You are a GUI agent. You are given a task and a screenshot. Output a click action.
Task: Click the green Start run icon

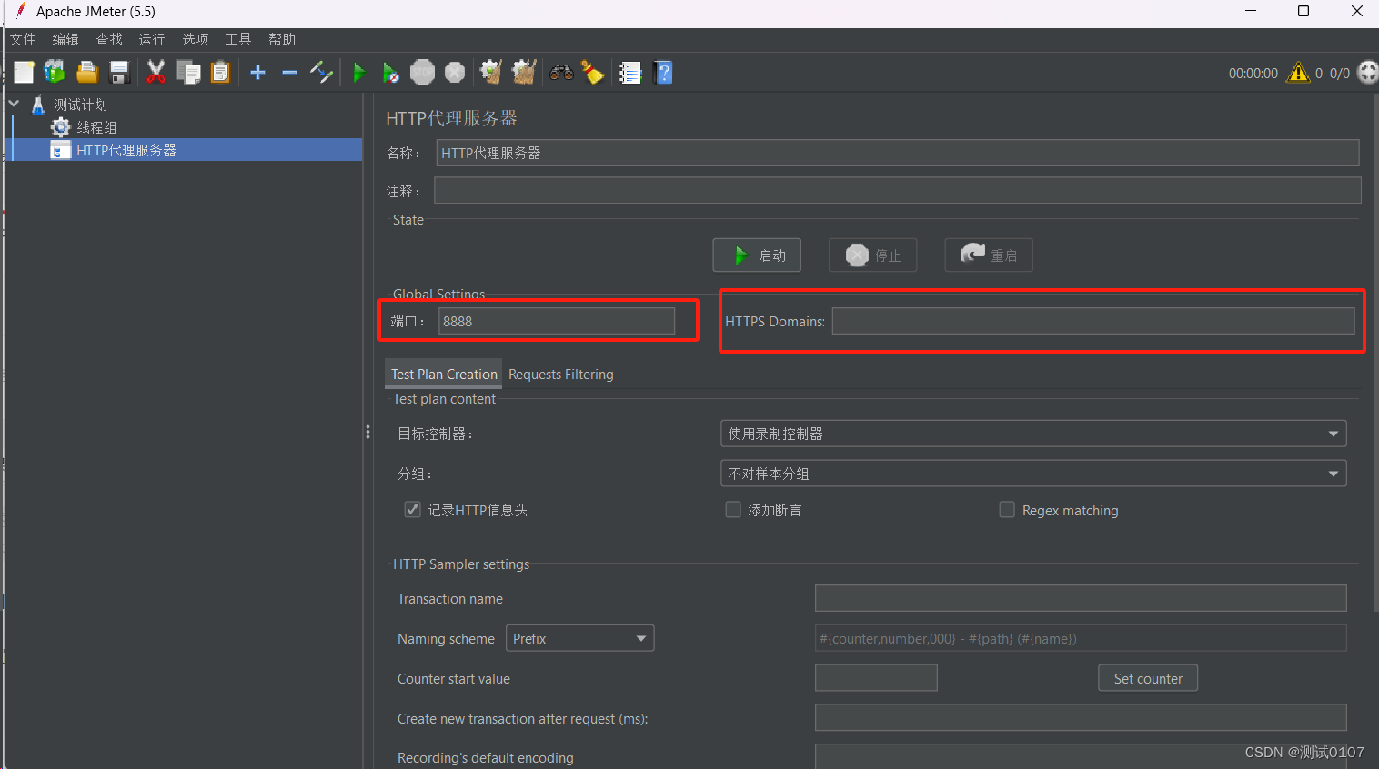coord(359,73)
